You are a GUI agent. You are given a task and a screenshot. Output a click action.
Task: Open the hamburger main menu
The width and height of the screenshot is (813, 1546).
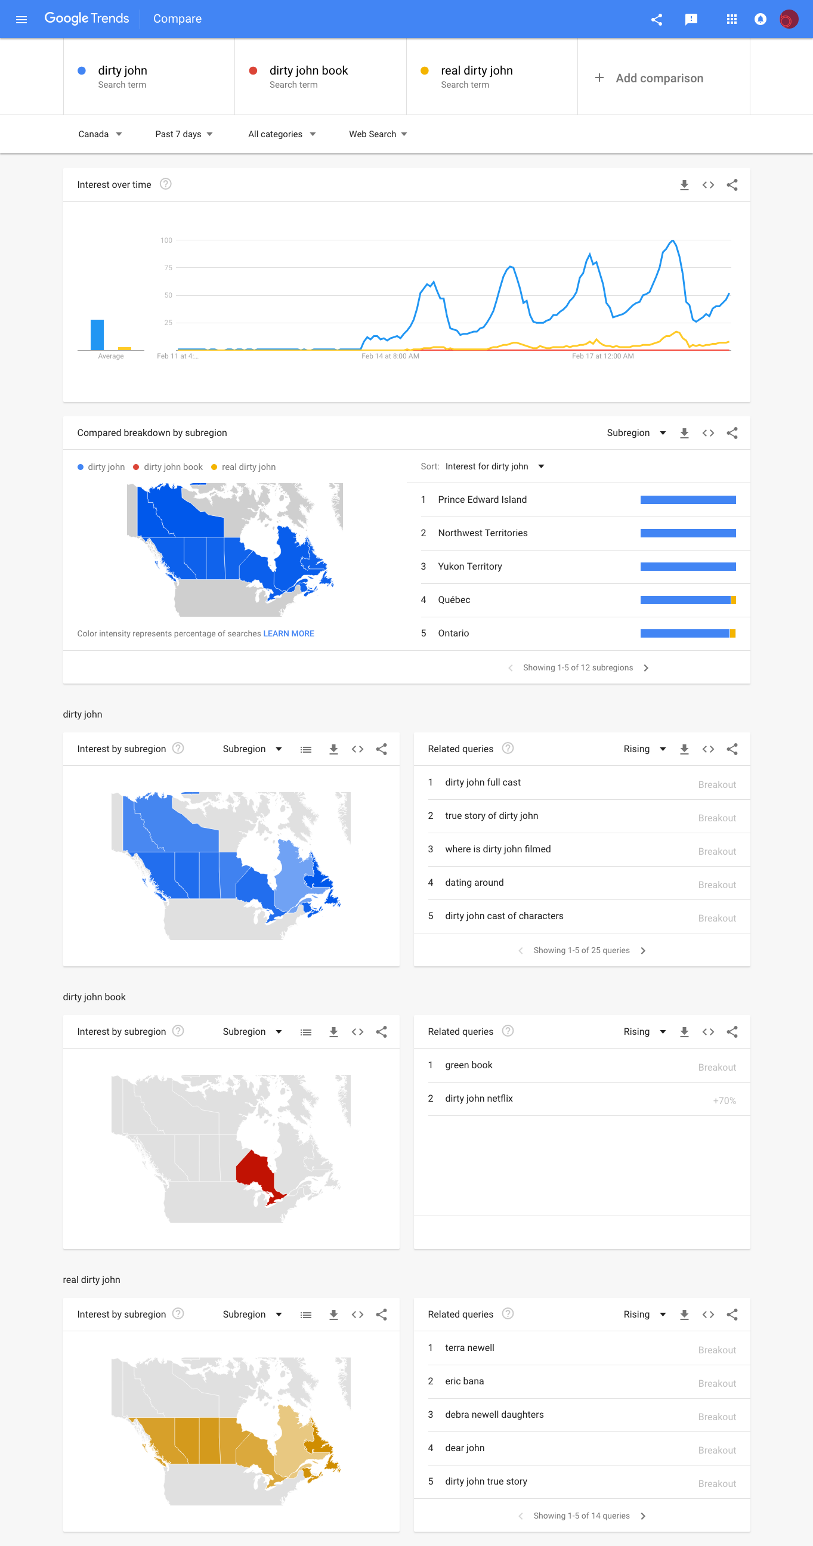pos(21,19)
